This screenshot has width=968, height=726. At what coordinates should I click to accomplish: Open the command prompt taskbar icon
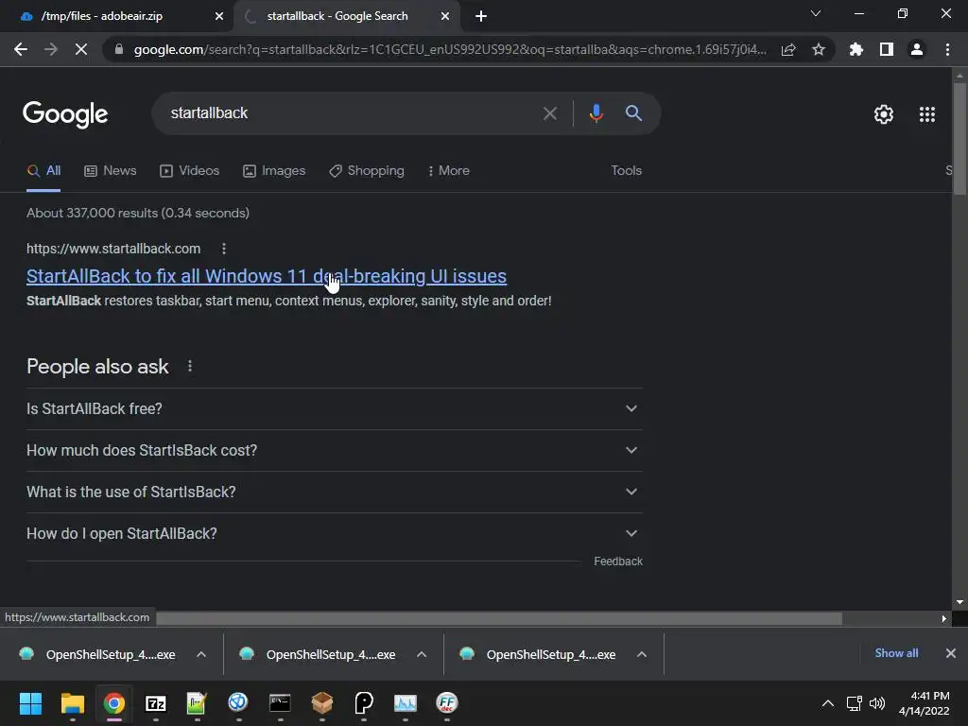[x=280, y=703]
